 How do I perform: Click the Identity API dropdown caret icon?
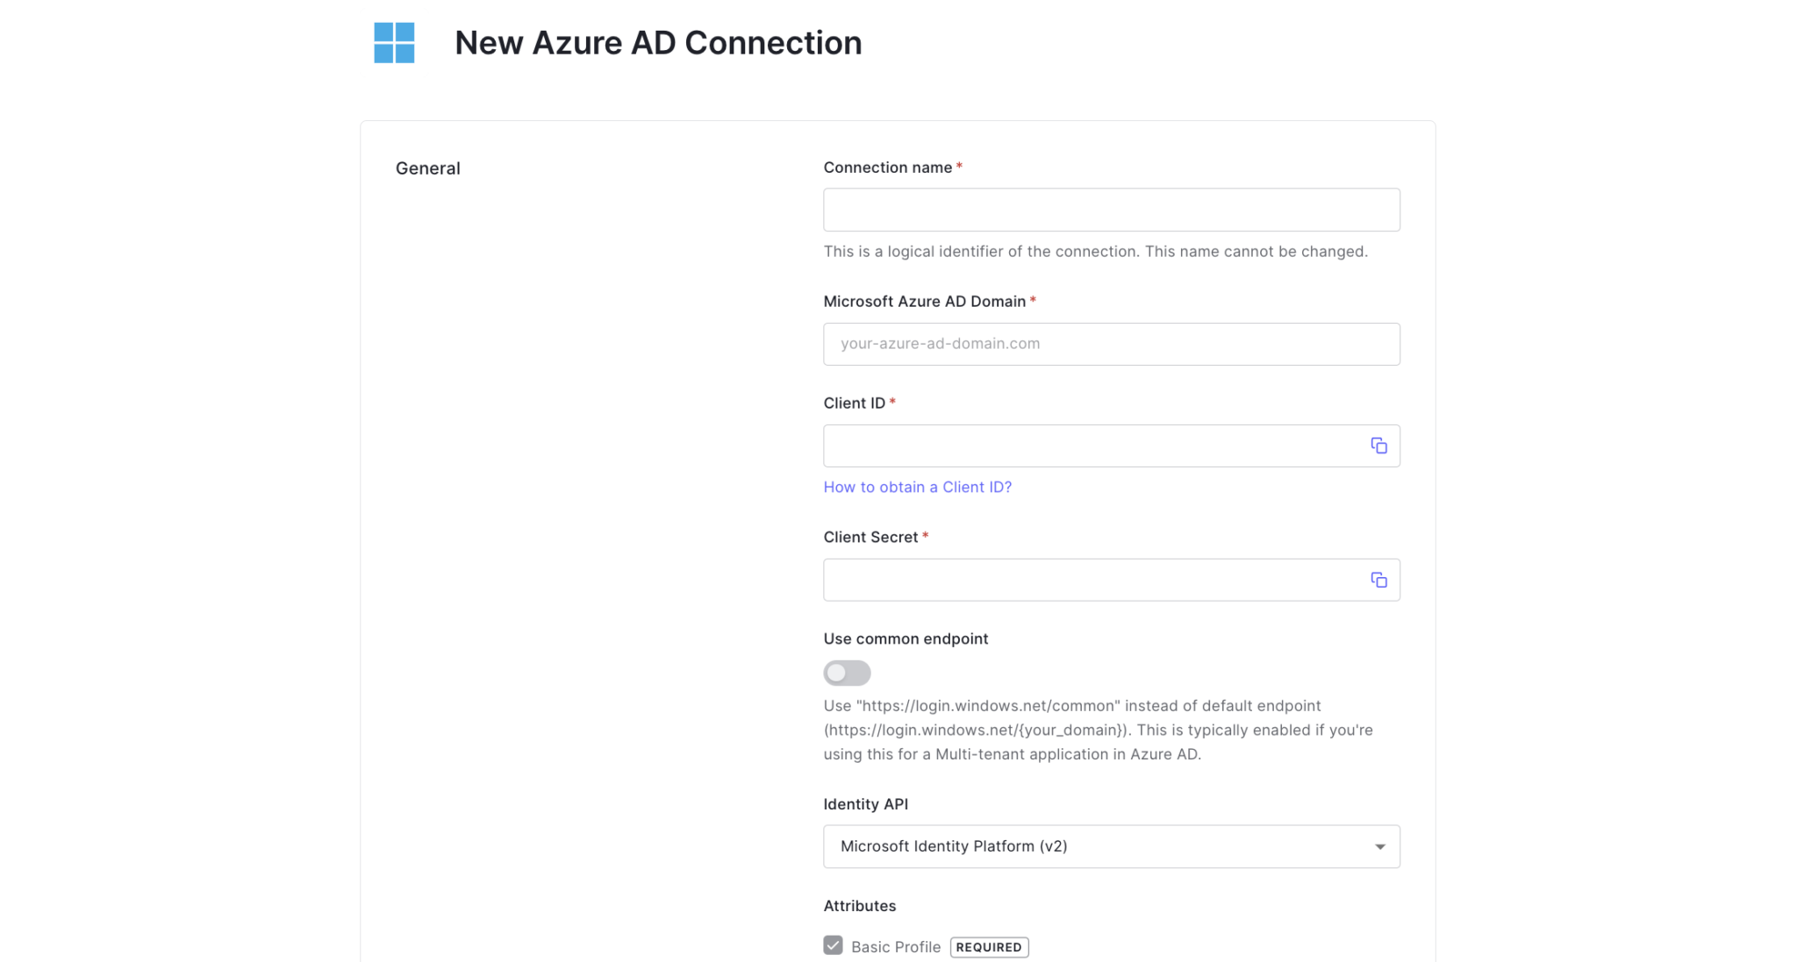click(x=1381, y=846)
